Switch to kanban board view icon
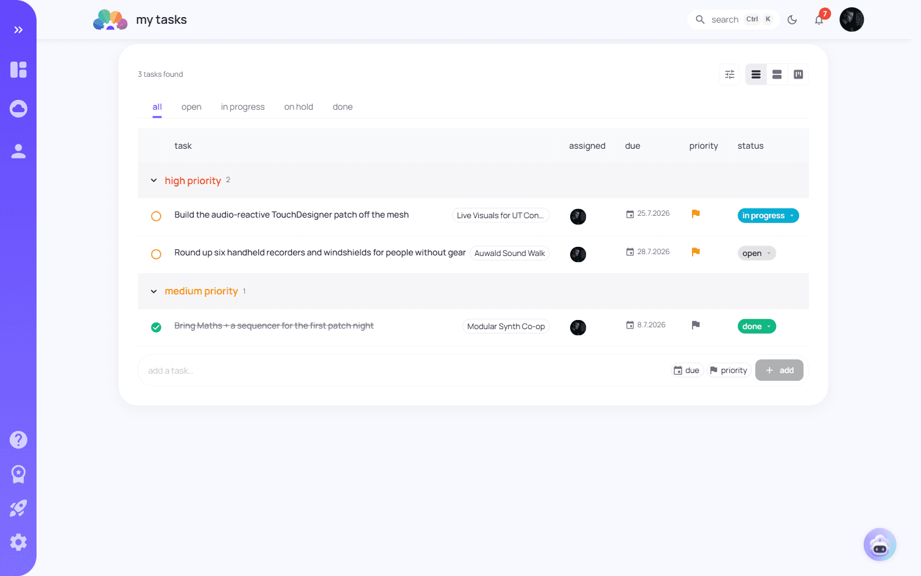This screenshot has height=576, width=921. 798,74
